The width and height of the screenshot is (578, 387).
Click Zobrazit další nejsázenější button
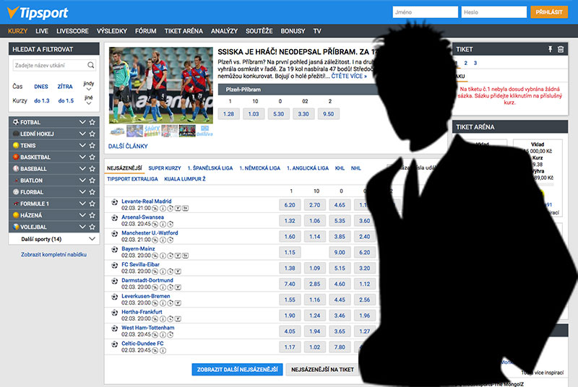[x=237, y=369]
